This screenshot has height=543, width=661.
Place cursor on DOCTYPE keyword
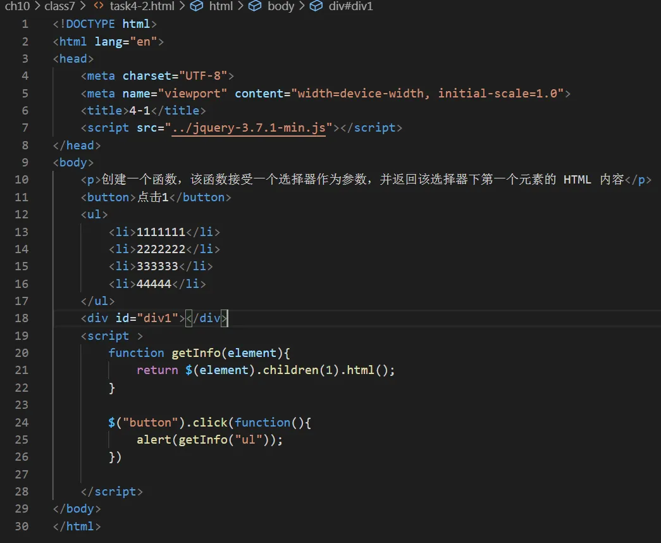coord(90,24)
